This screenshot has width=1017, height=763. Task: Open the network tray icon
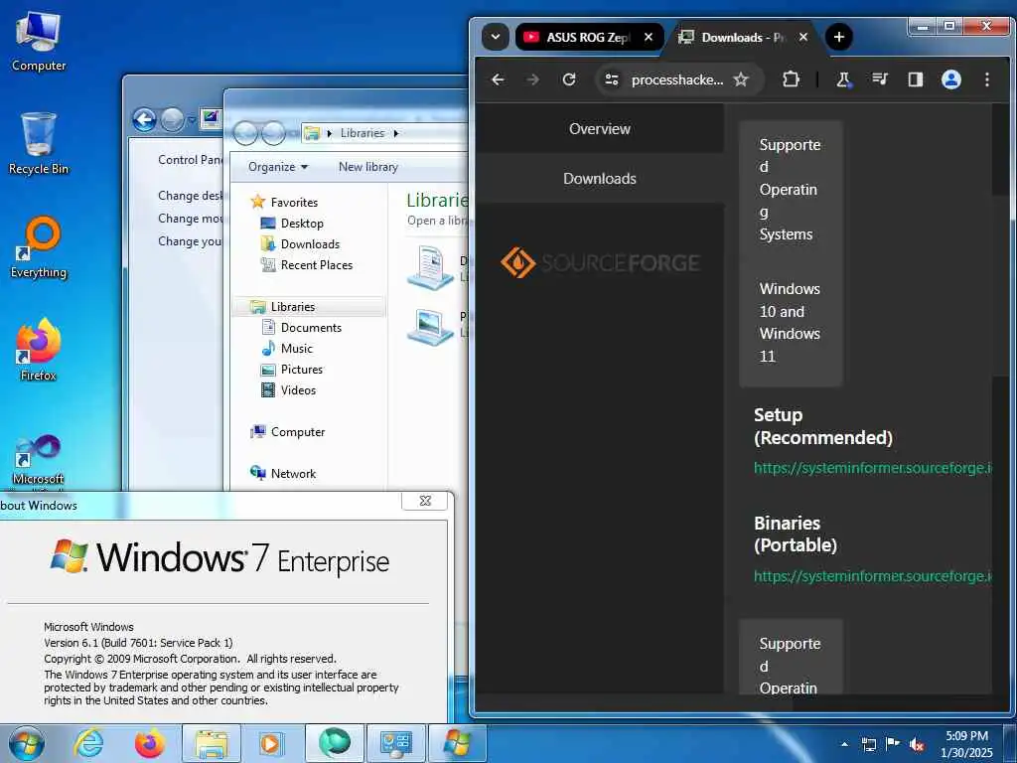[x=868, y=745]
